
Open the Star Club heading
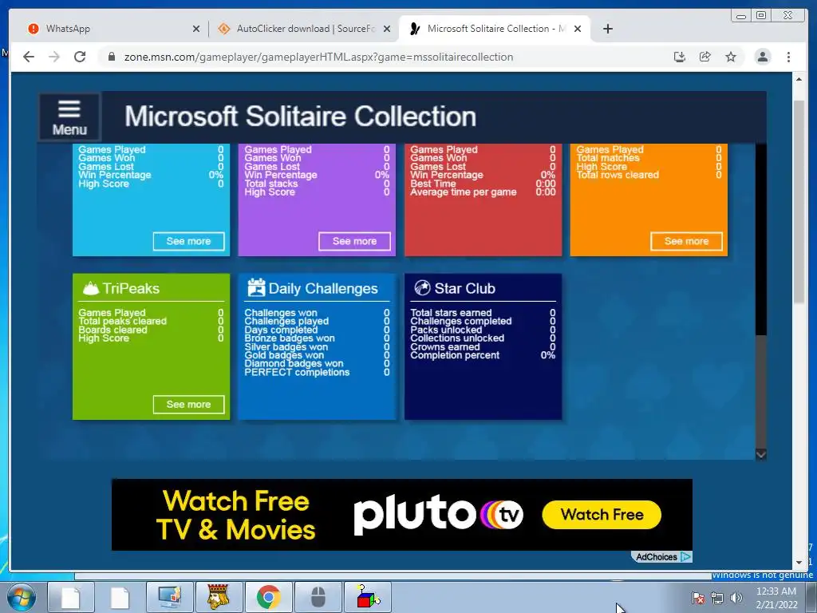(465, 288)
